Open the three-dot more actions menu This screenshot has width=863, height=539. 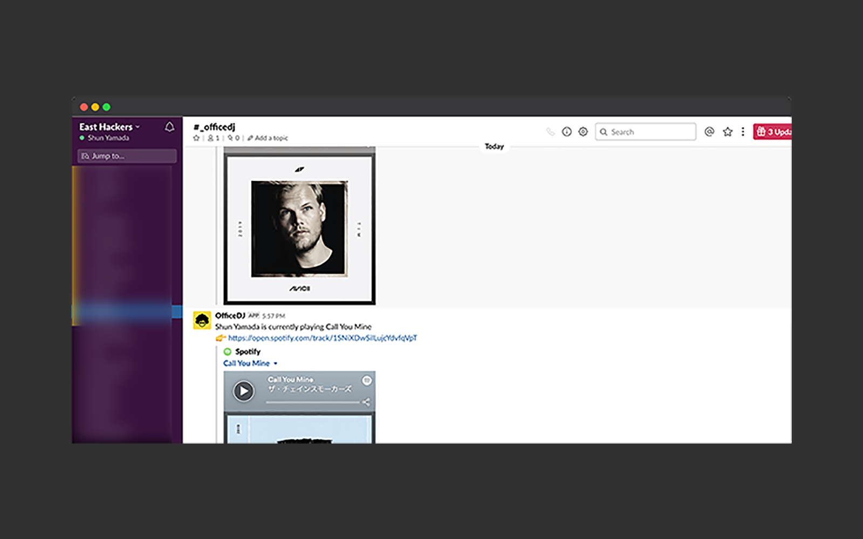click(x=744, y=132)
